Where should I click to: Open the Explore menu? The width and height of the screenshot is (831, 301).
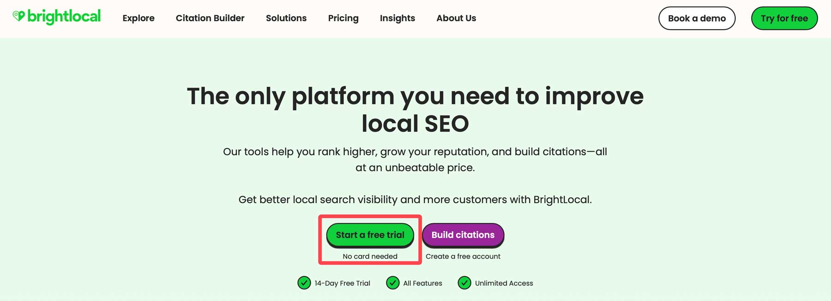(138, 18)
